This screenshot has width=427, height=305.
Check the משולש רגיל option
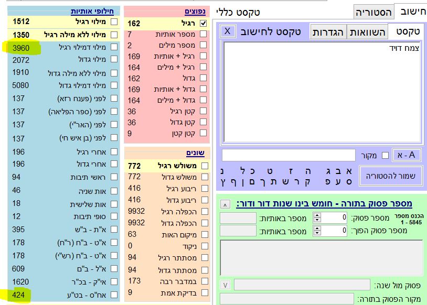(204, 166)
